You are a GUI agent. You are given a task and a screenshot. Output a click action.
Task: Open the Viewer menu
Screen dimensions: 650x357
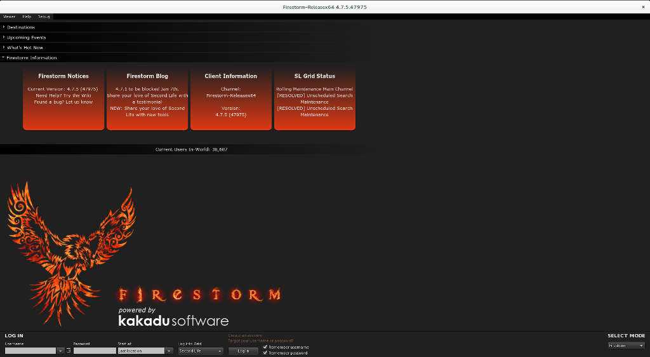(9, 17)
